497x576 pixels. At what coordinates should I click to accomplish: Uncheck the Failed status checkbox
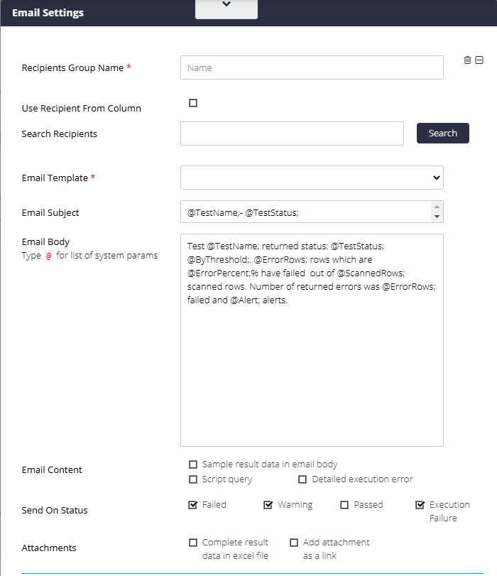[x=193, y=505]
